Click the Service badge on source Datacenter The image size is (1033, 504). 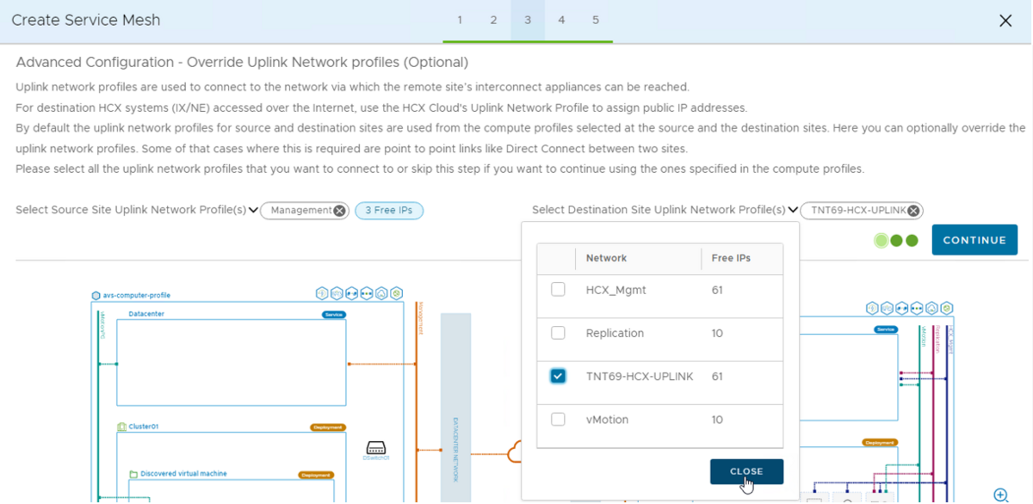pos(333,315)
